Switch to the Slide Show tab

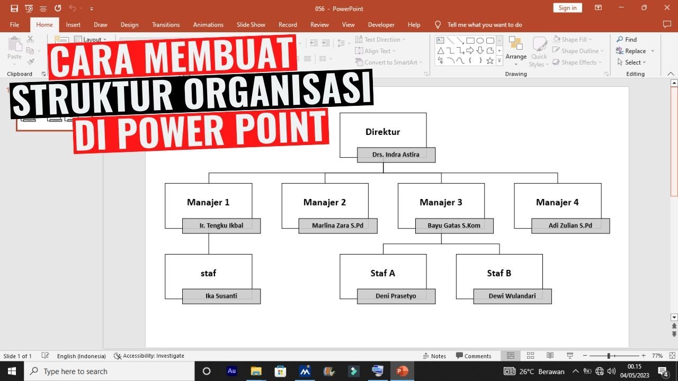pos(251,25)
